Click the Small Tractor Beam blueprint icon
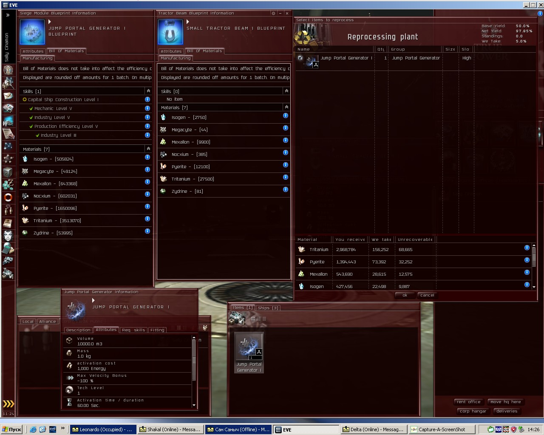The width and height of the screenshot is (544, 435). coord(170,31)
